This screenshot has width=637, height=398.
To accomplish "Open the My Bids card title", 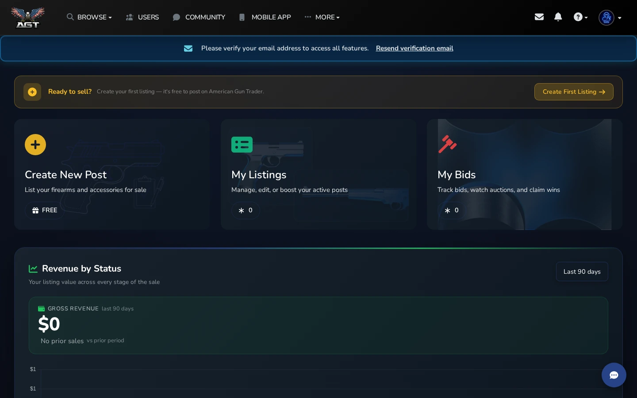I will pos(457,175).
